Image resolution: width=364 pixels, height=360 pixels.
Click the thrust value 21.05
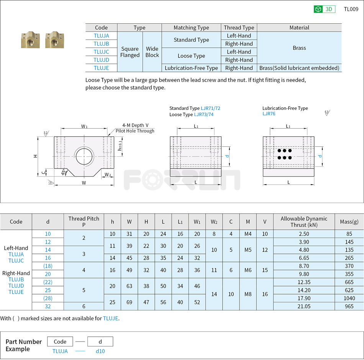click(x=304, y=306)
